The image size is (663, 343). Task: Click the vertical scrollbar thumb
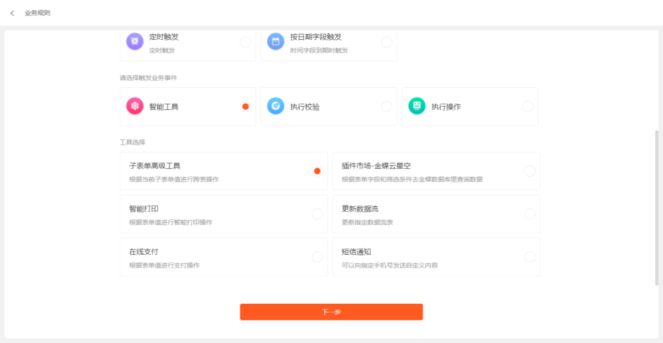point(657,207)
